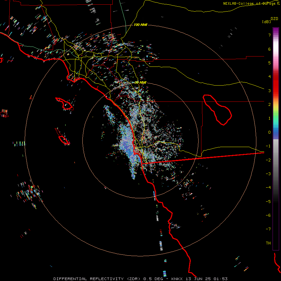The image size is (281, 281).
Task: Click the 7 value on the color scale
Action: click(269, 35)
